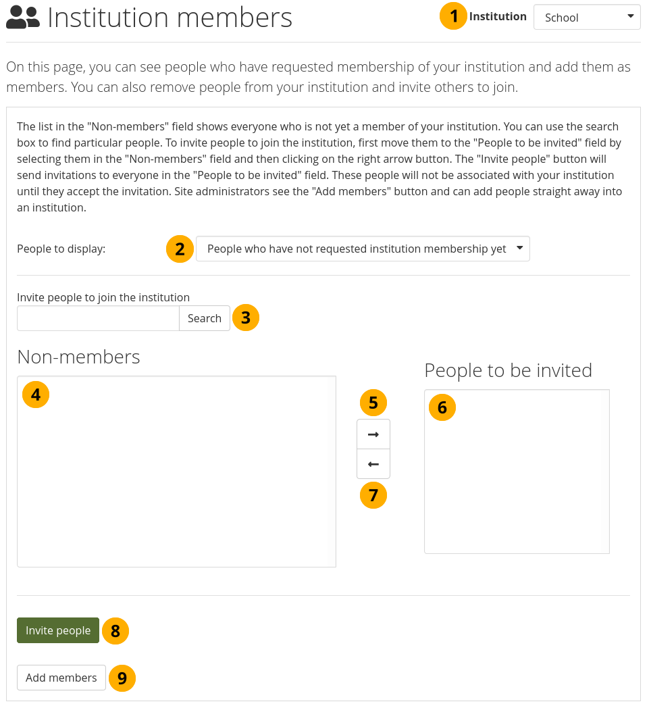The image size is (649, 708).
Task: Click the people icon beside Institution members heading
Action: point(23,18)
